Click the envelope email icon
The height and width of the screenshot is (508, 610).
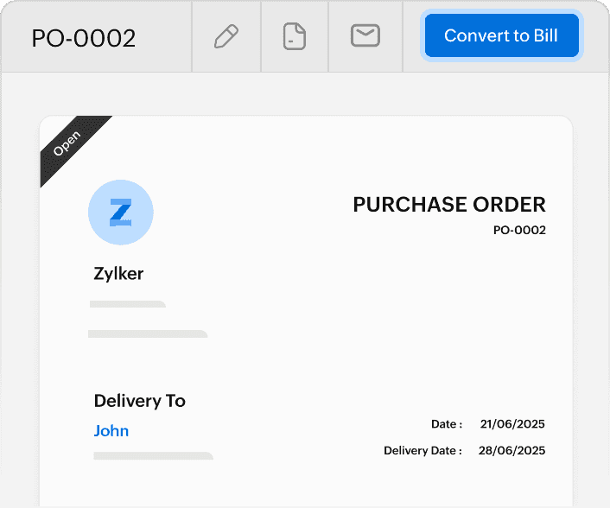point(365,35)
